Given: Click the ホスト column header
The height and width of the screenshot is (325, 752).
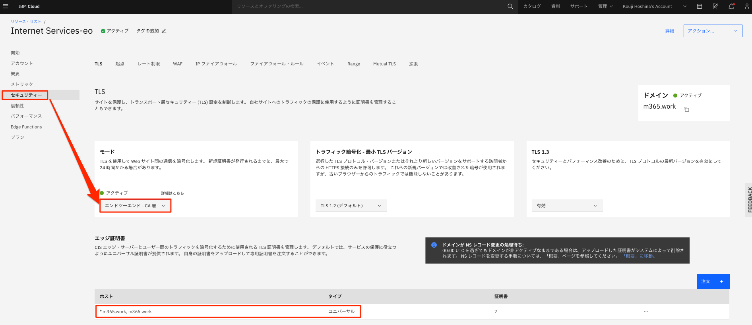Looking at the screenshot, I should pos(106,296).
